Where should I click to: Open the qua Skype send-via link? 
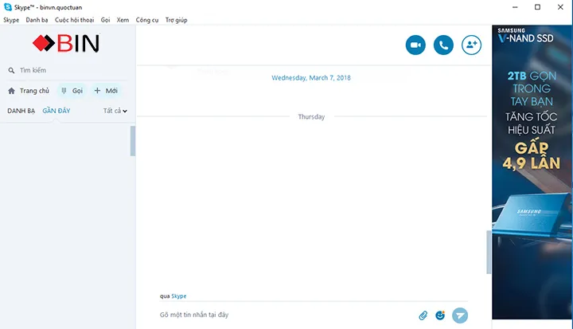click(x=178, y=296)
